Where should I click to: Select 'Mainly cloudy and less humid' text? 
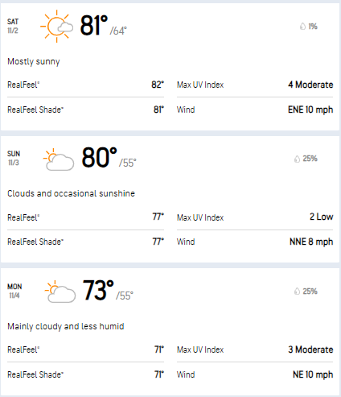[66, 326]
